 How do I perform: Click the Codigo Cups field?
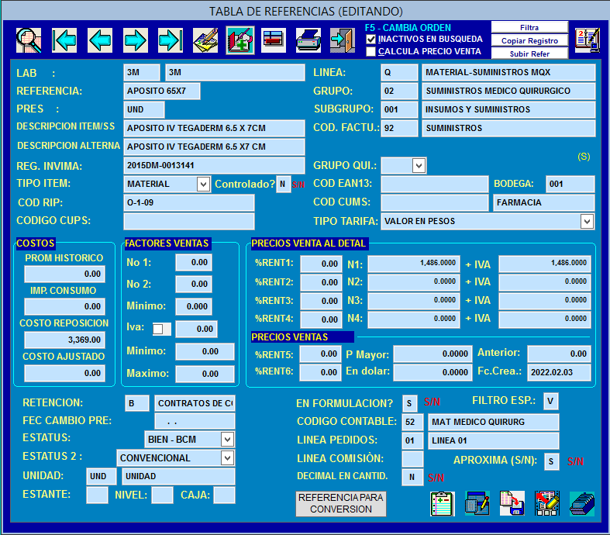click(189, 222)
